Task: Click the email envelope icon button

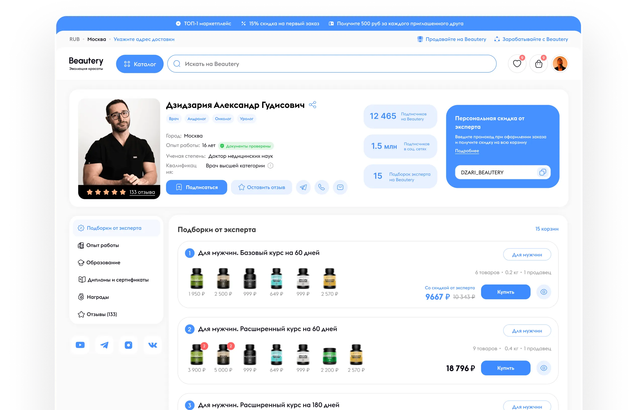Action: coord(340,187)
